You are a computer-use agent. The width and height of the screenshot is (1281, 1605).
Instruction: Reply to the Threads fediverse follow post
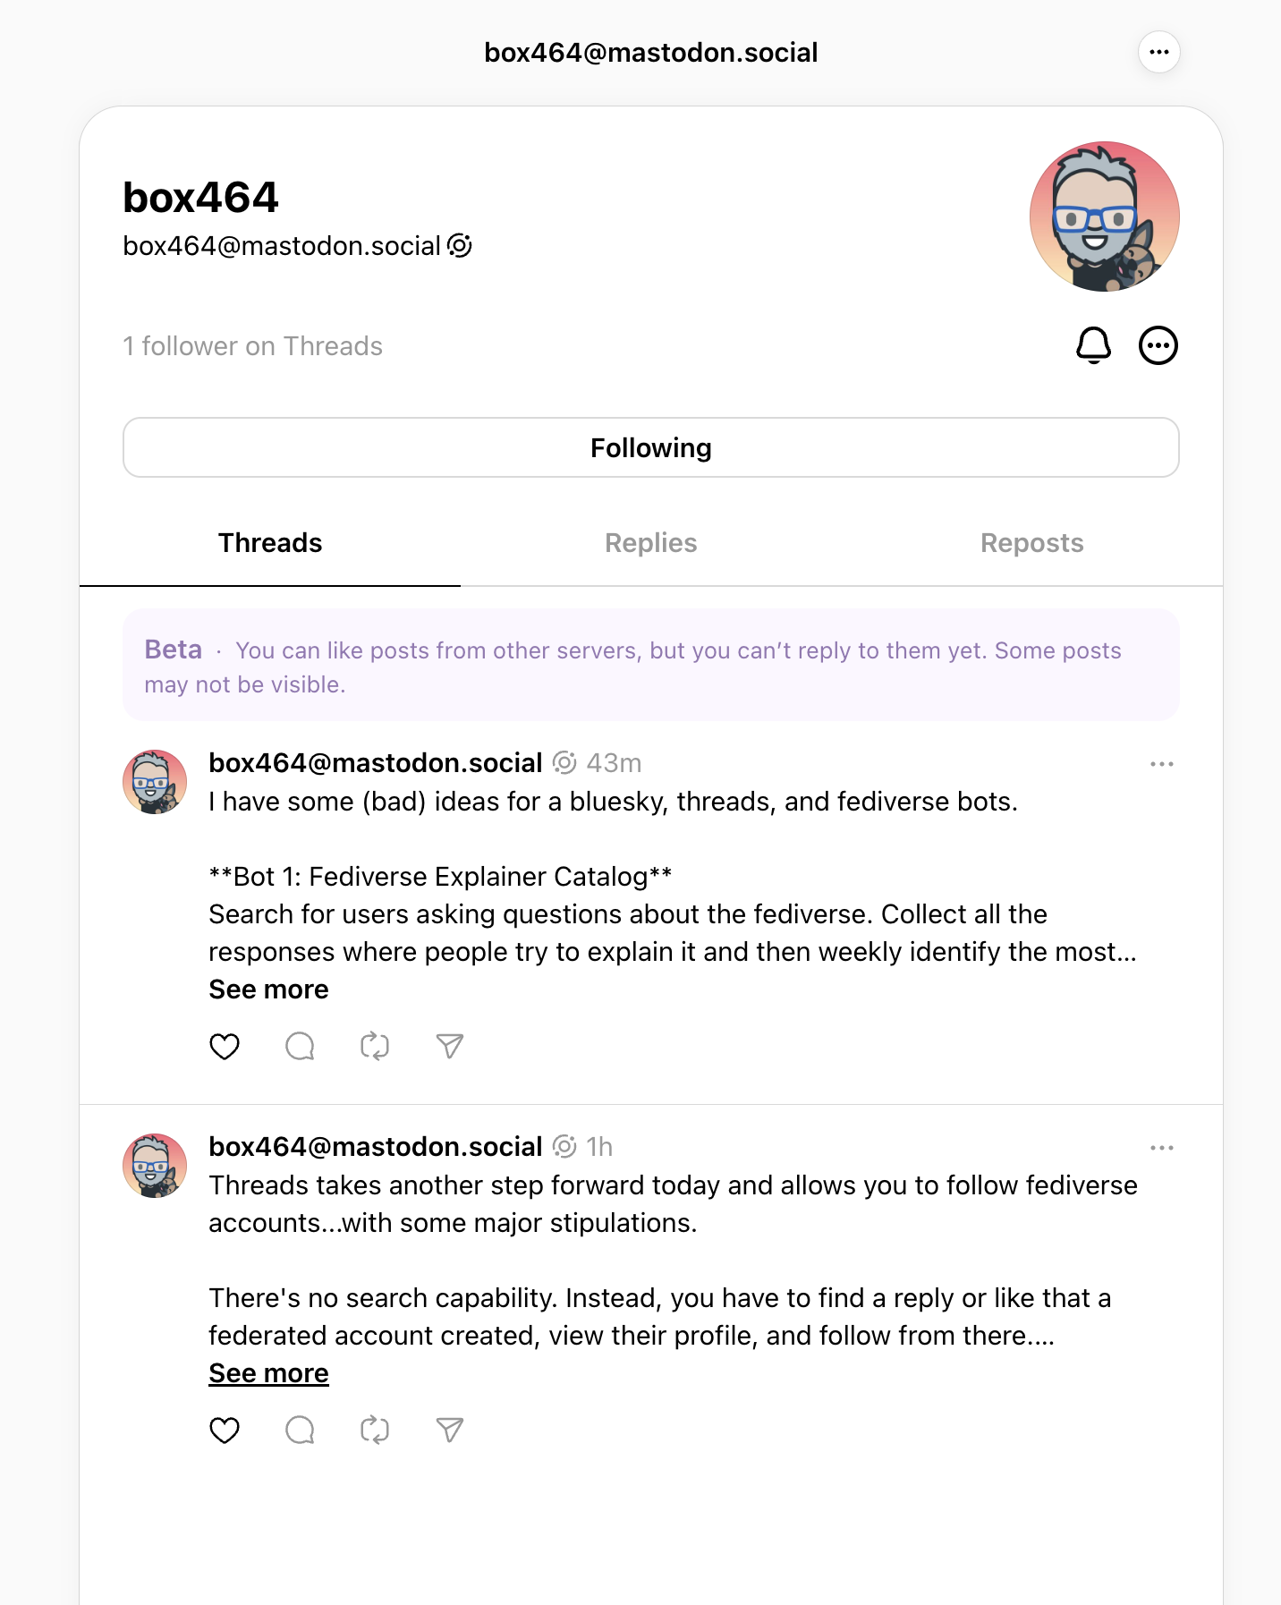click(x=300, y=1430)
